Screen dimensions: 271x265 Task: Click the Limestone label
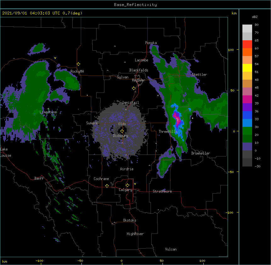pyautogui.click(x=48, y=112)
